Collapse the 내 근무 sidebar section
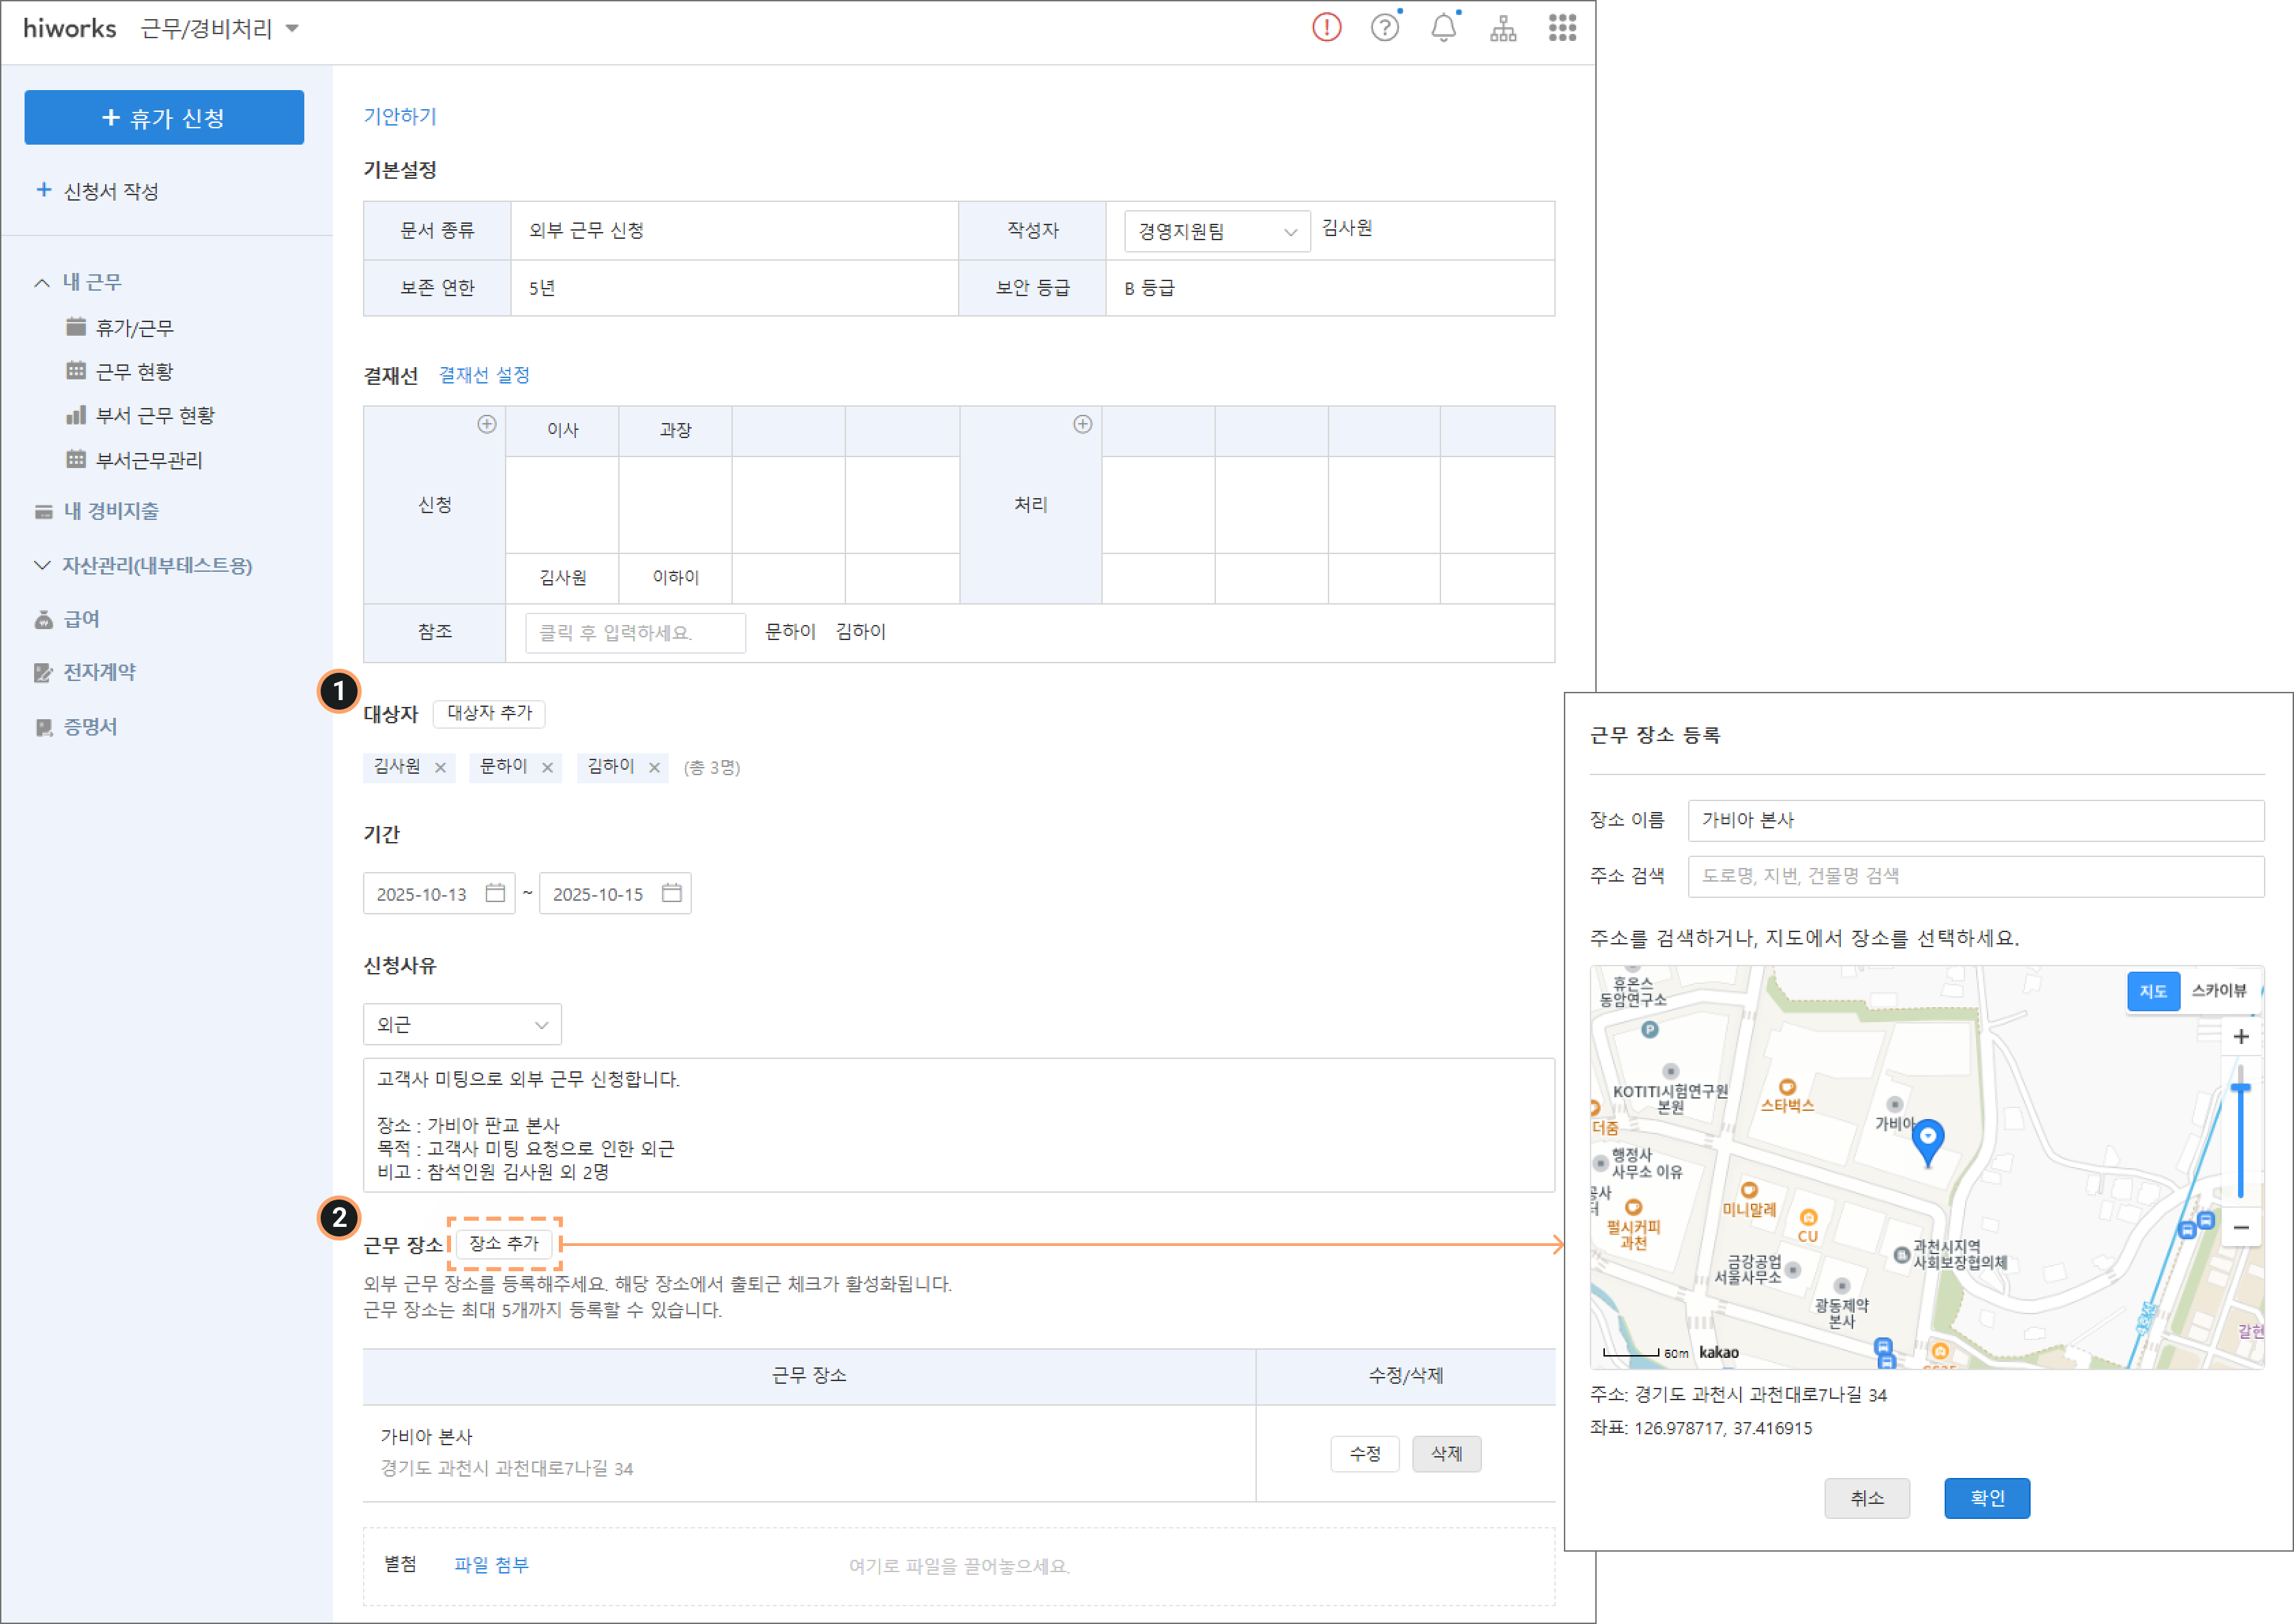This screenshot has width=2294, height=1624. (42, 283)
